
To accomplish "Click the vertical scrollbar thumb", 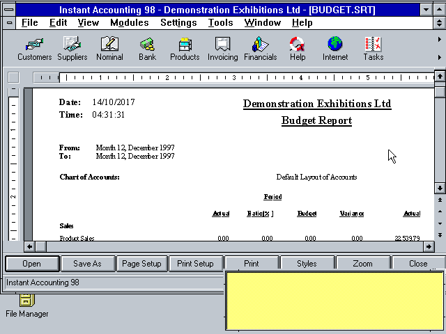I will pyautogui.click(x=440, y=92).
